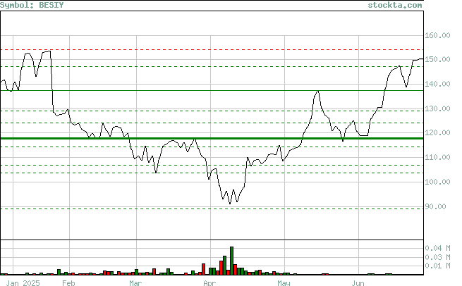Click the 160.00 price axis label

(437, 36)
